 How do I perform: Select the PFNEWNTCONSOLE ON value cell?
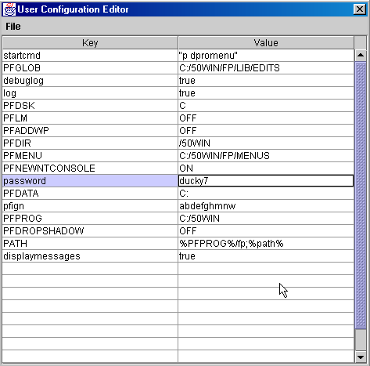(266, 169)
